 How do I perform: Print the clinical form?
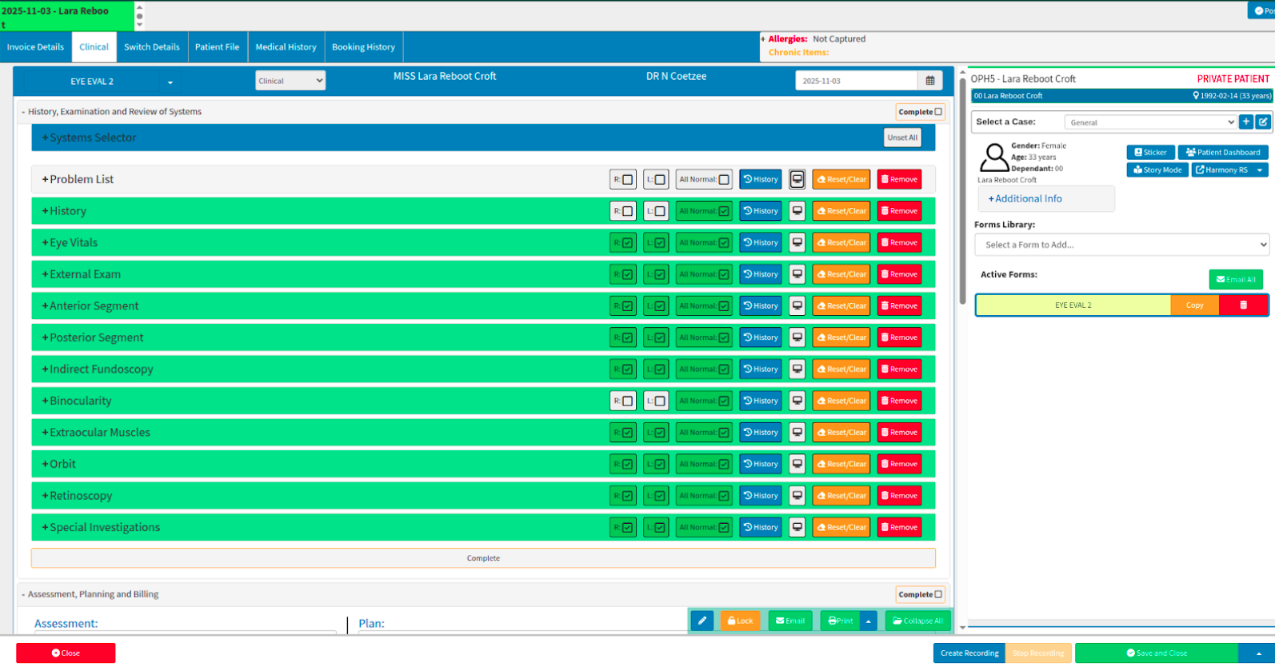[840, 621]
